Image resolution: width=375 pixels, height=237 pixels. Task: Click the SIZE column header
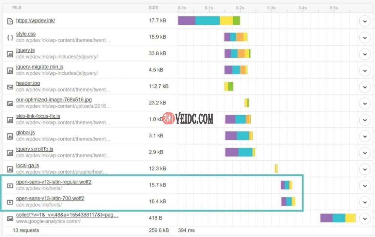point(153,7)
